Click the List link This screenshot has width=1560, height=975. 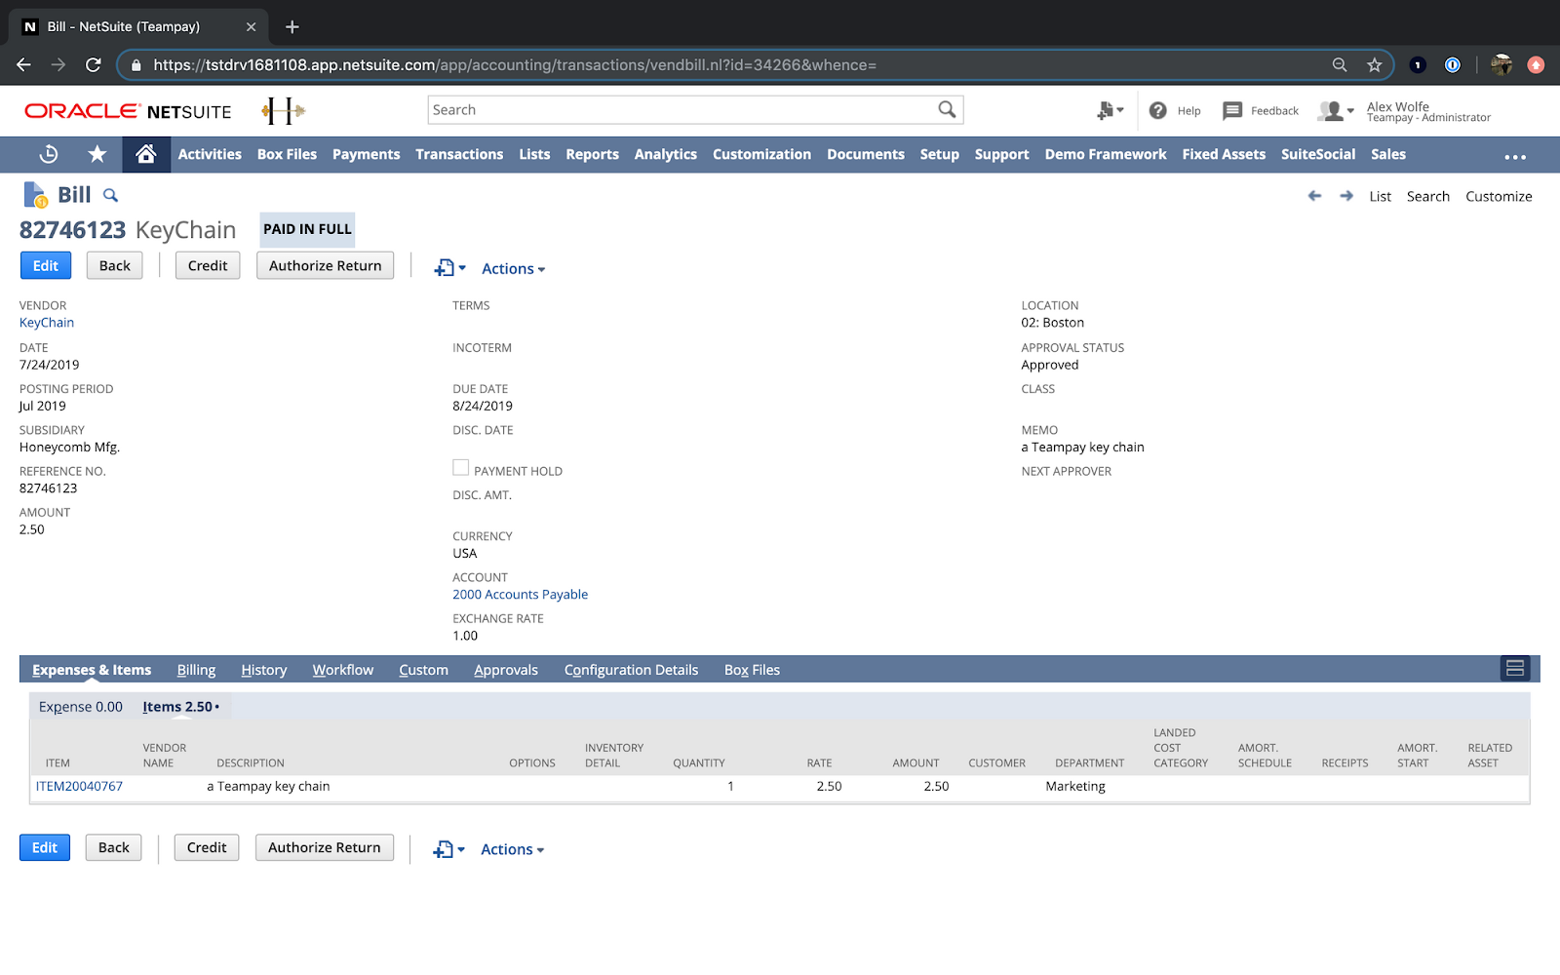[1381, 196]
